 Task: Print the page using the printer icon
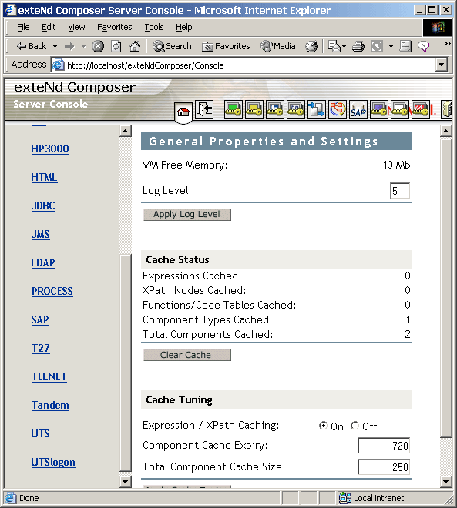pos(358,47)
